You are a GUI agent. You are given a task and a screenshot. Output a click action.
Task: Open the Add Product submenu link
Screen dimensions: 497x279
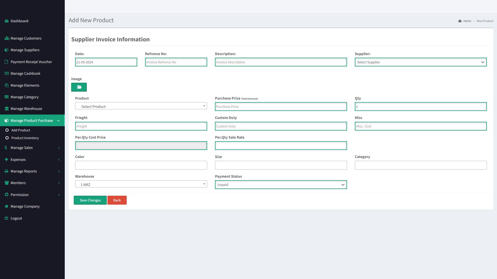click(21, 130)
